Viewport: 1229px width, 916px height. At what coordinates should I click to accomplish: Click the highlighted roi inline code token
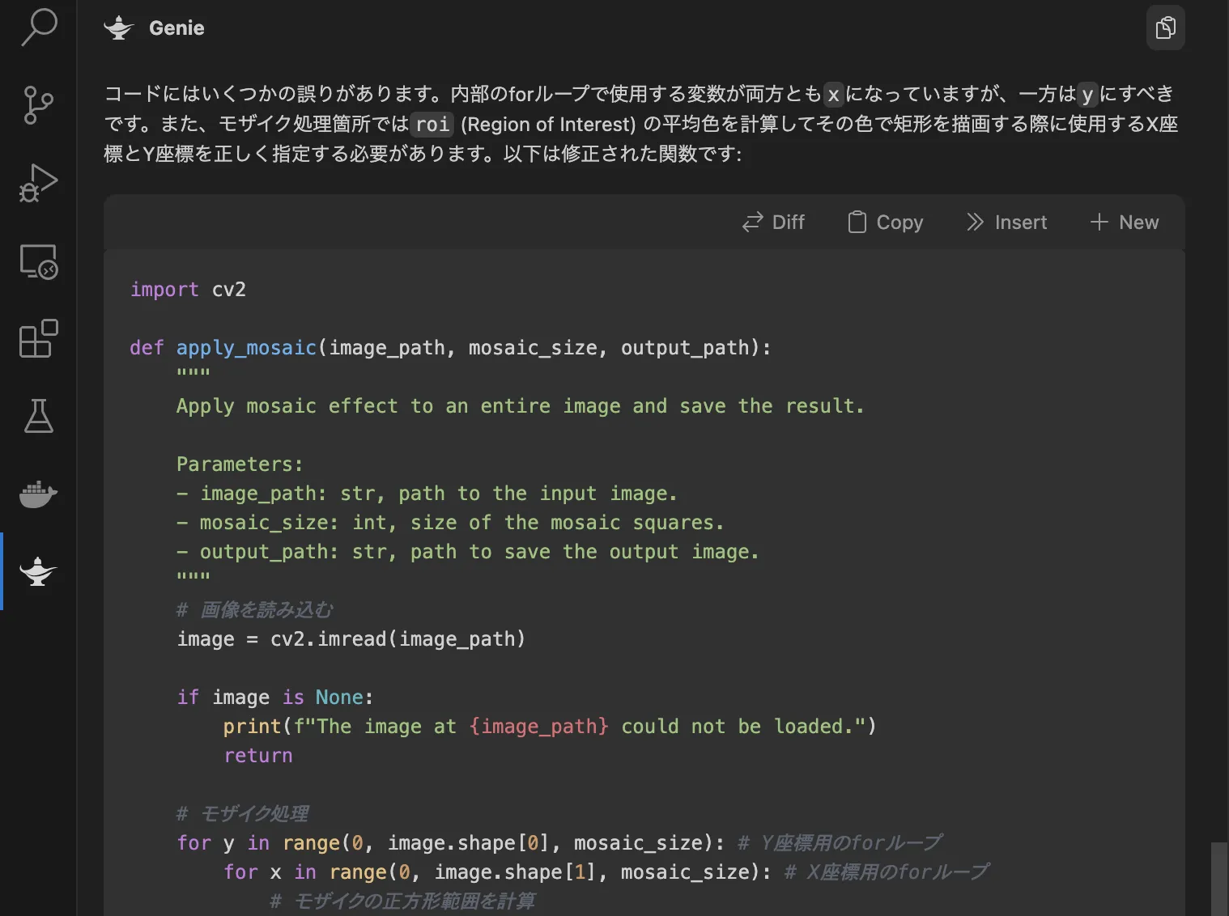(432, 124)
